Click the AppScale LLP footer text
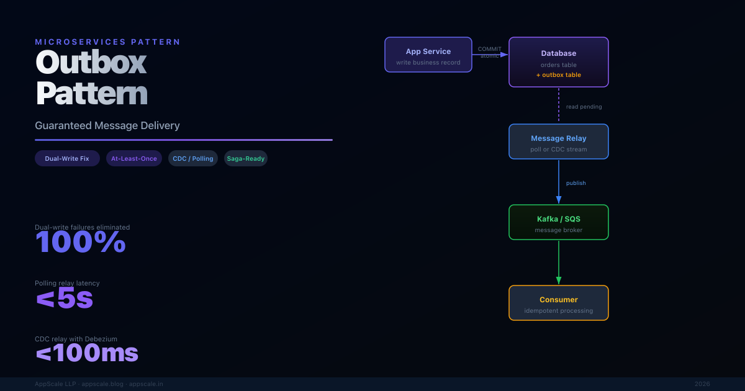 [x=55, y=384]
